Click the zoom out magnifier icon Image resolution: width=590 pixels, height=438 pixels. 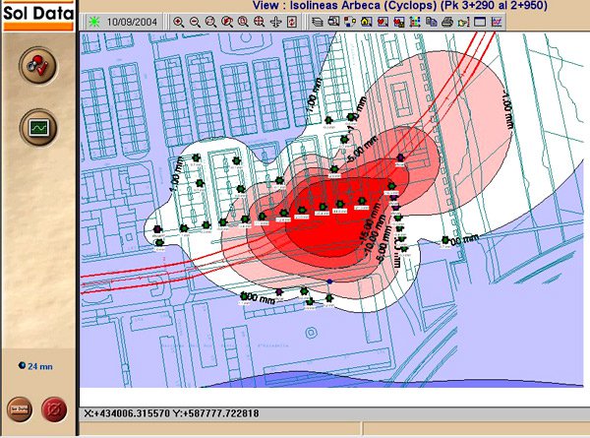pos(195,22)
